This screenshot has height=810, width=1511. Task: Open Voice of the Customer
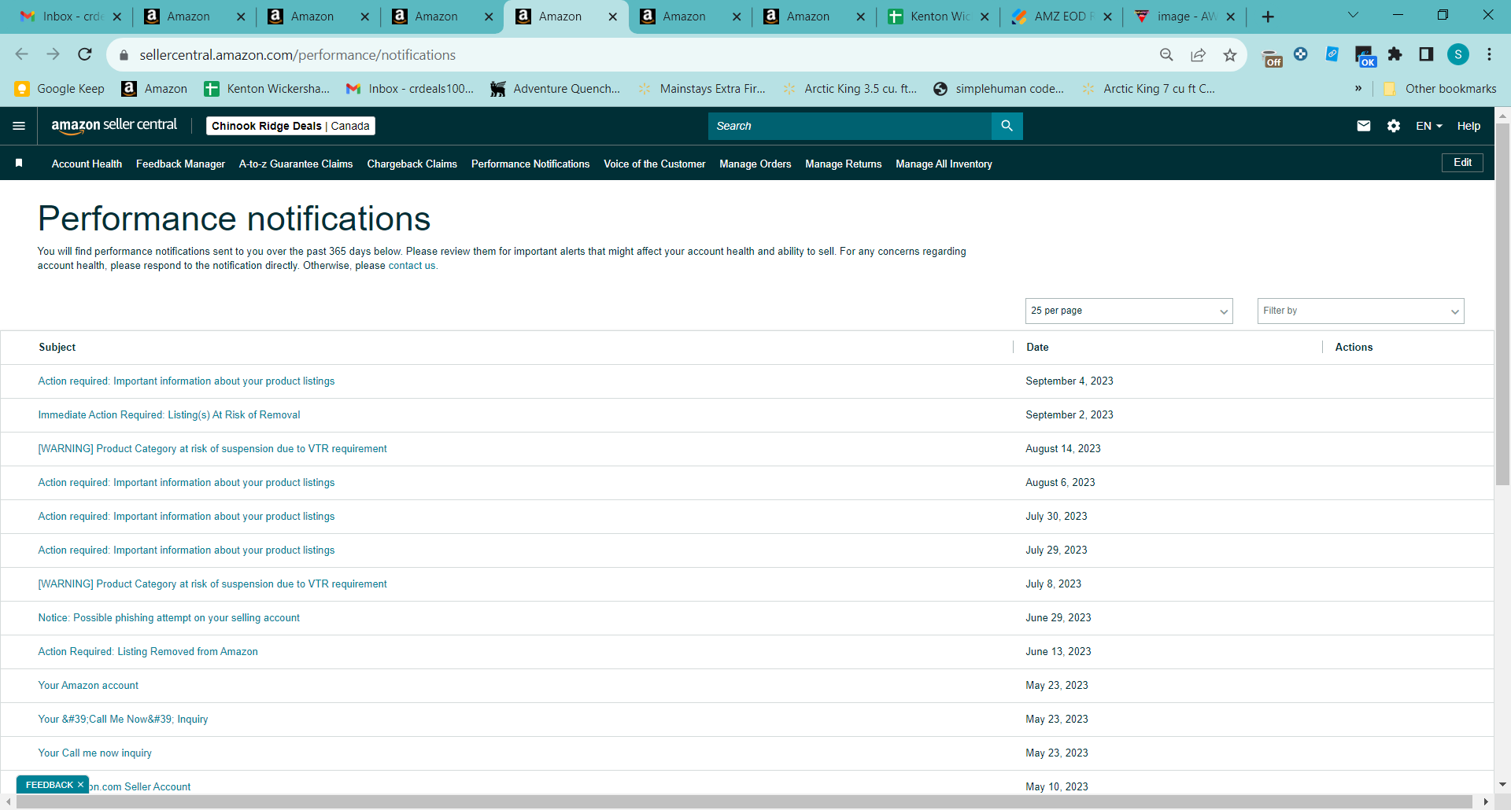[x=654, y=164]
